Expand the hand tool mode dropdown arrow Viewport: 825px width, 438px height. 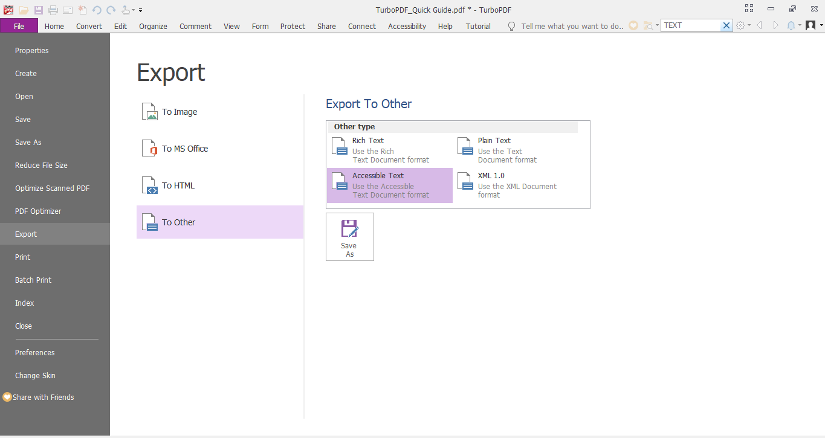tap(134, 10)
